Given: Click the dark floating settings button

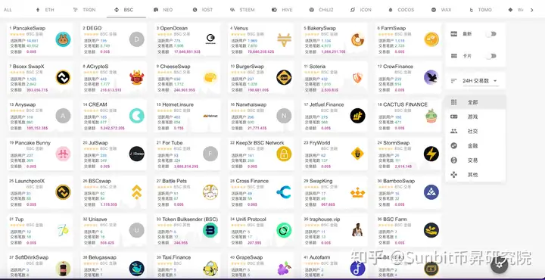Looking at the screenshot, I should (x=500, y=266).
